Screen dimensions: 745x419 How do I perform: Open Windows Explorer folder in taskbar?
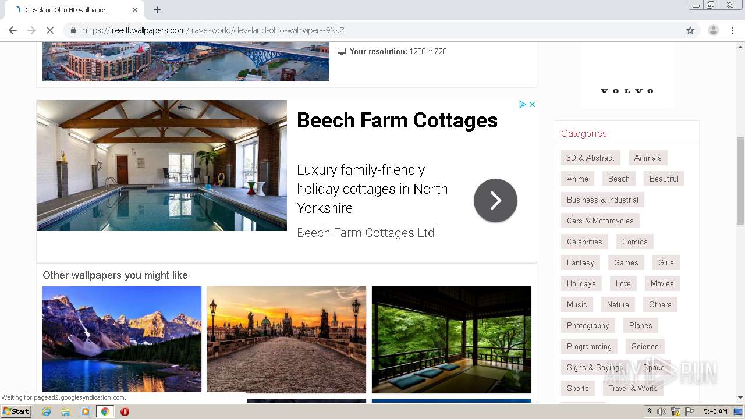click(x=66, y=411)
